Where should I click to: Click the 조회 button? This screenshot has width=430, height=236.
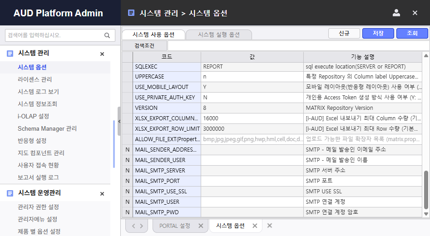tap(412, 34)
